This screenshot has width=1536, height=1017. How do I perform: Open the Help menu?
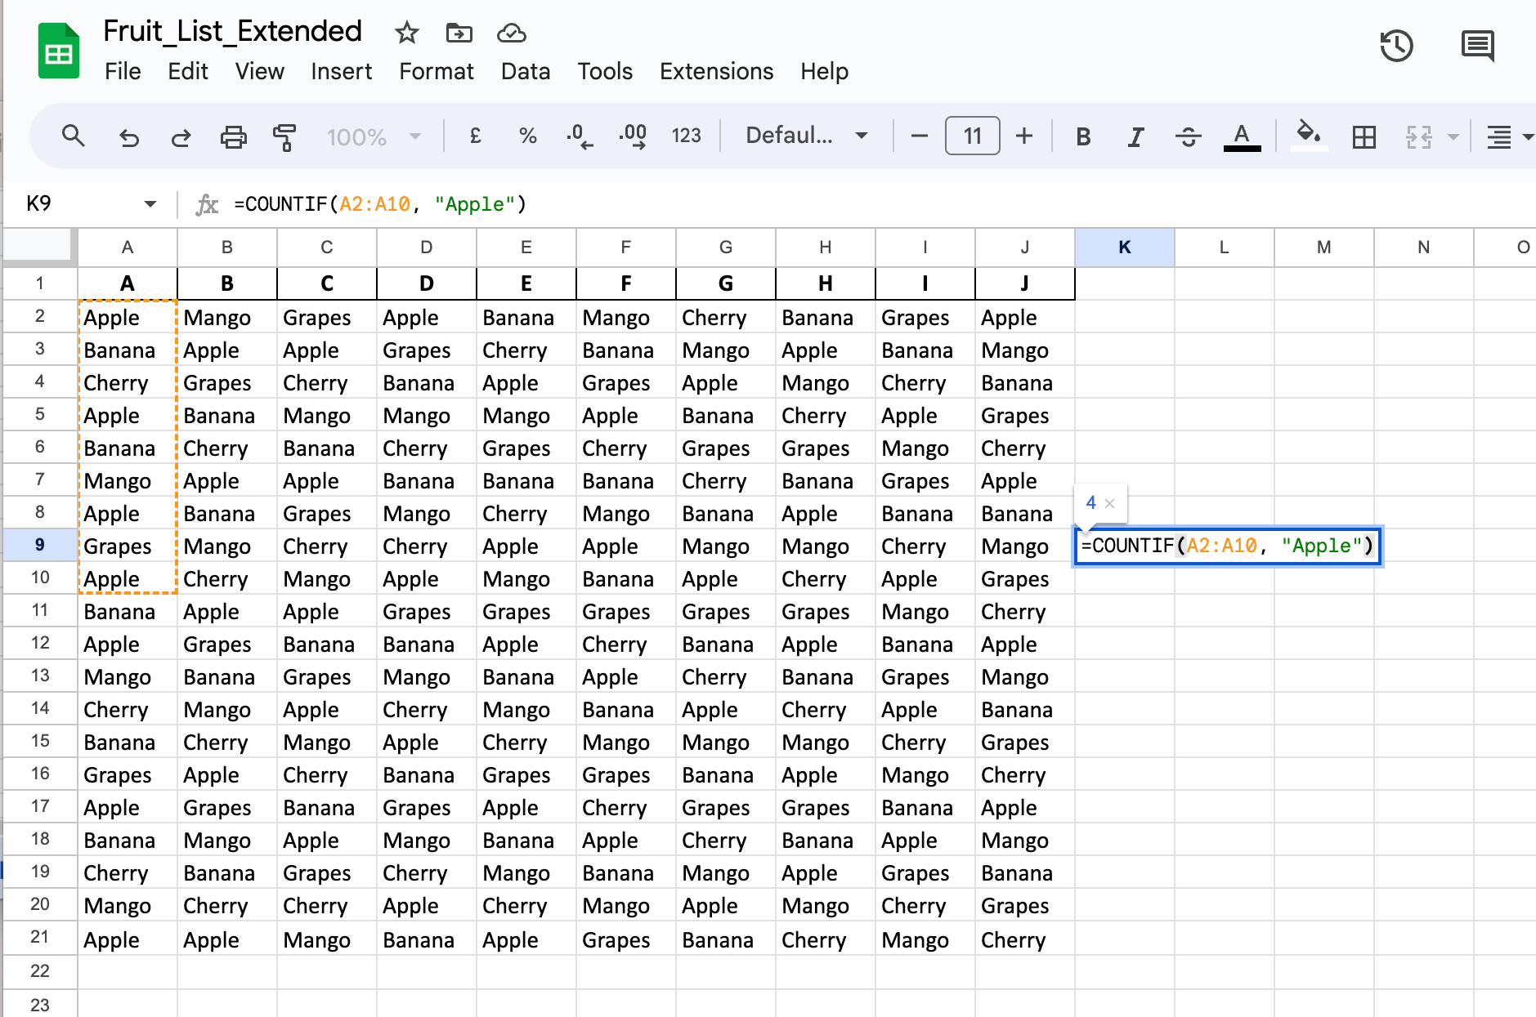point(824,72)
